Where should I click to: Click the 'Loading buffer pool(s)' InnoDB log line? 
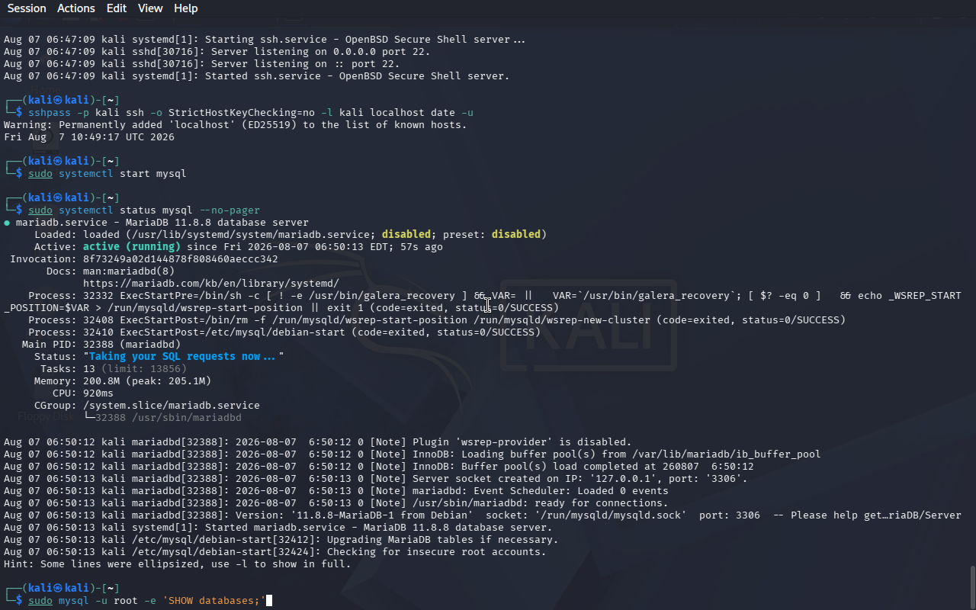pyautogui.click(x=413, y=454)
